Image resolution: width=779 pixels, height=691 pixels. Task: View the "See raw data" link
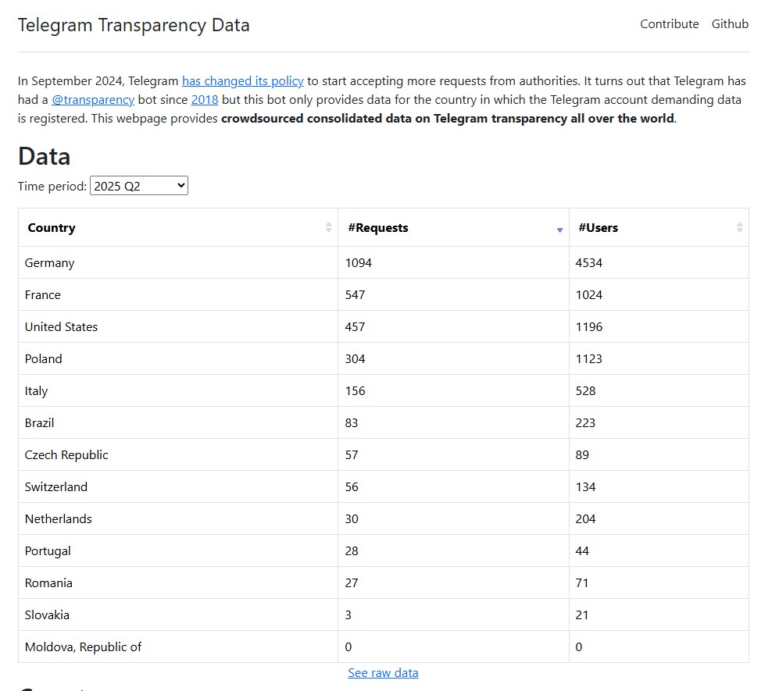tap(383, 673)
